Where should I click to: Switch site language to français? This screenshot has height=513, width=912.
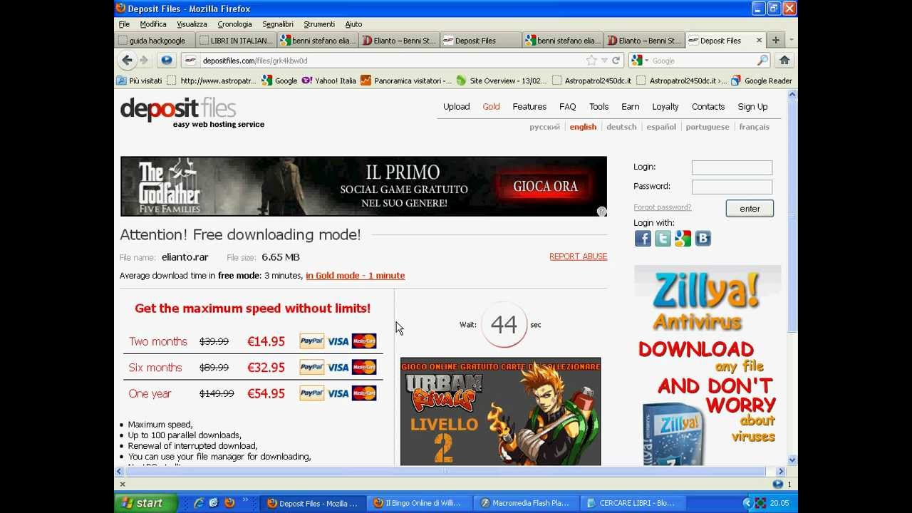point(755,127)
